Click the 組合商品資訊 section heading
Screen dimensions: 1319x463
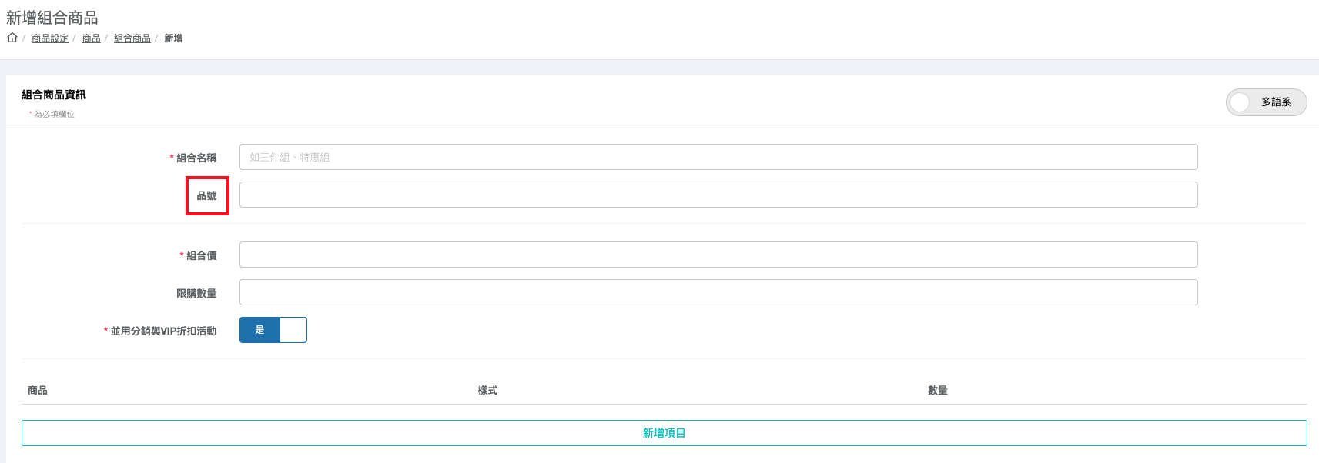point(54,95)
